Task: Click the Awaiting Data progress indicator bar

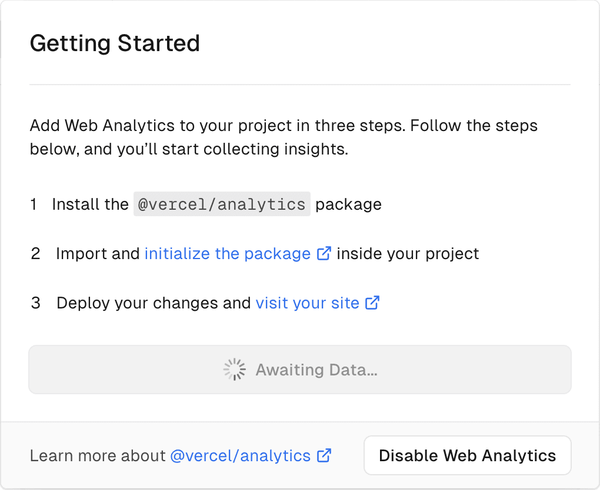Action: tap(300, 369)
